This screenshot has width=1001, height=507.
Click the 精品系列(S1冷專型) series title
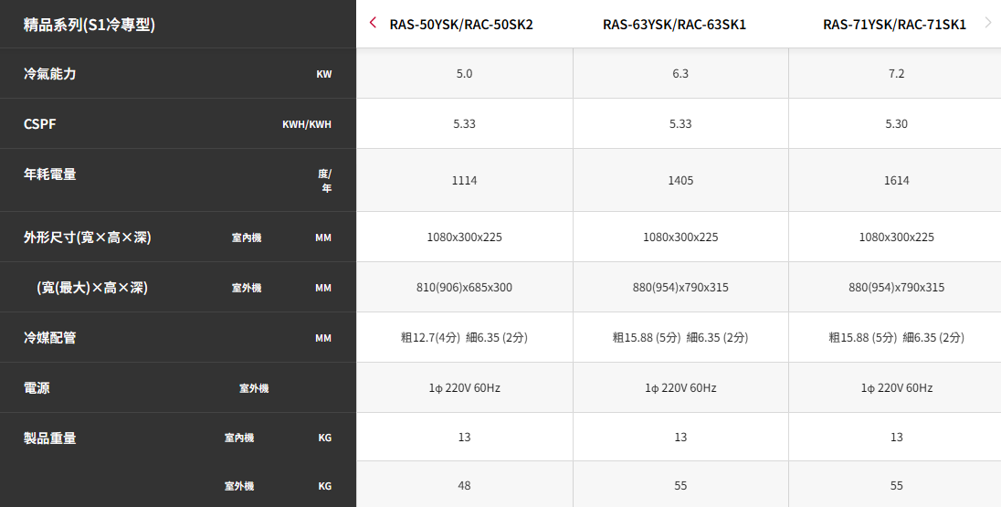pos(89,26)
